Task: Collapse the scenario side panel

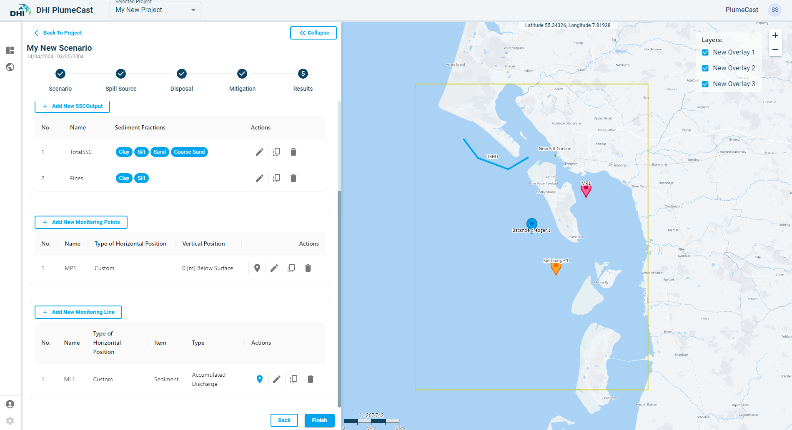Action: [313, 33]
